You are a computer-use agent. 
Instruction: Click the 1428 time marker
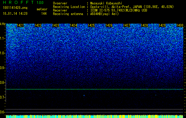point(144,25)
